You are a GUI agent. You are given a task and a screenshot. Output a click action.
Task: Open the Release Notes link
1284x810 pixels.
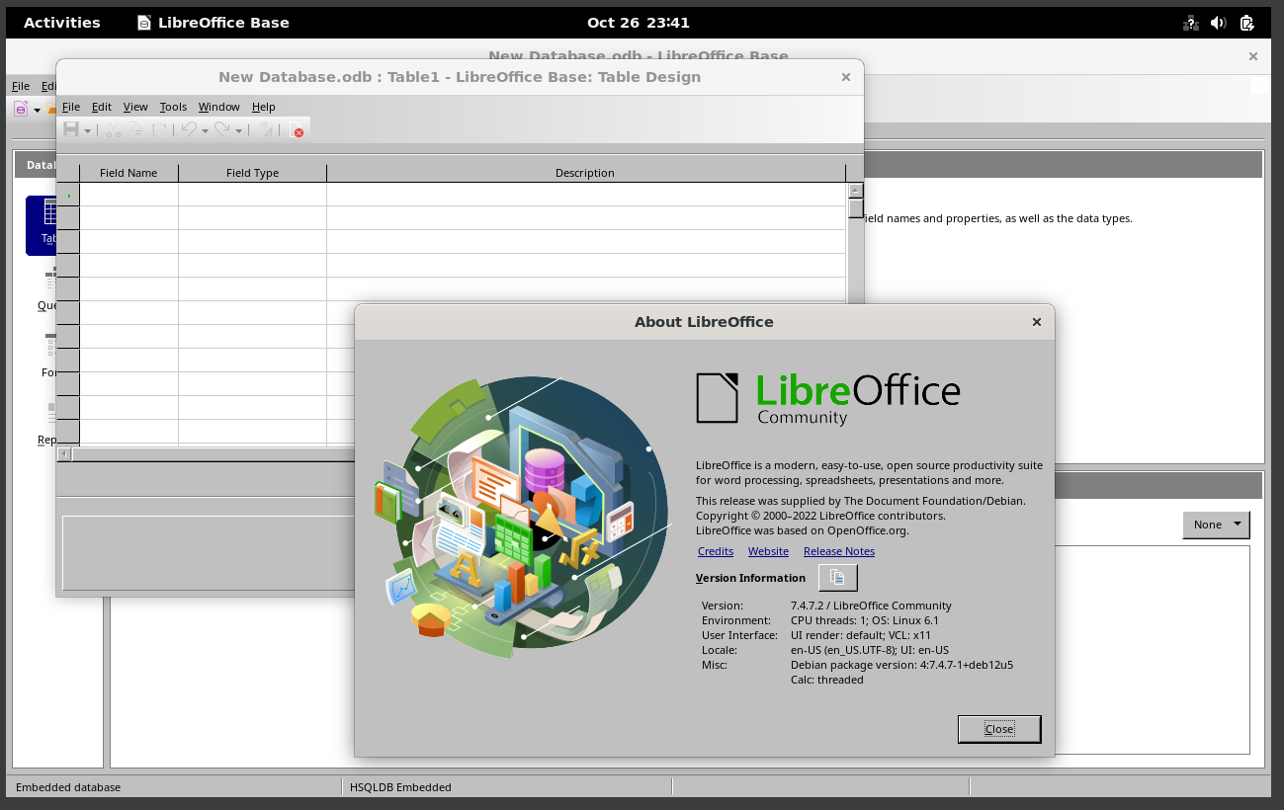[x=838, y=551]
